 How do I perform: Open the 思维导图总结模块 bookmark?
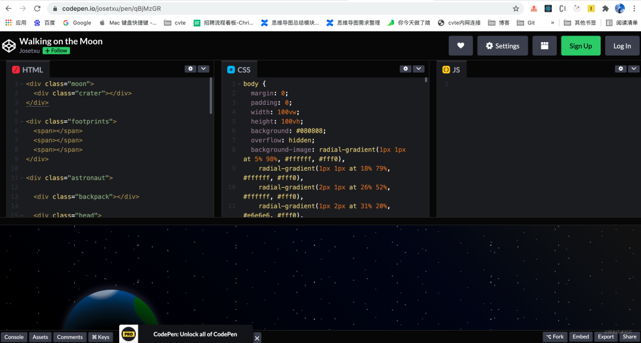click(290, 23)
